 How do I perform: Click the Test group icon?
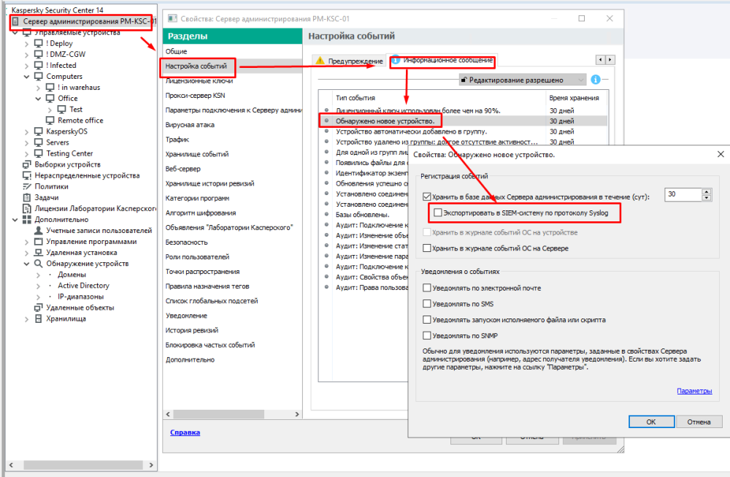(61, 110)
